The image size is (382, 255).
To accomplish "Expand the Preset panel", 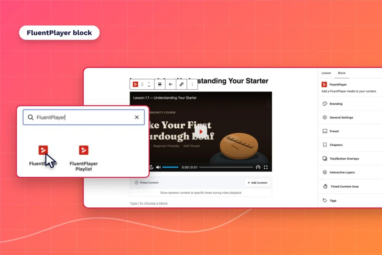I will (x=350, y=131).
